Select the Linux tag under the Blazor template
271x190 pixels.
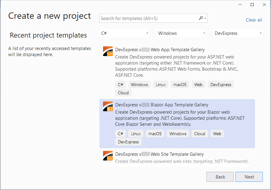(135, 133)
